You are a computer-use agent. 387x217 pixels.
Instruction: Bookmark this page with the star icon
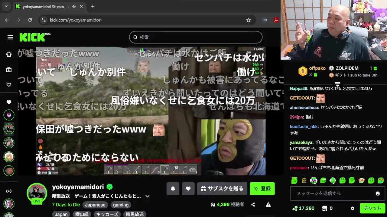(x=249, y=20)
